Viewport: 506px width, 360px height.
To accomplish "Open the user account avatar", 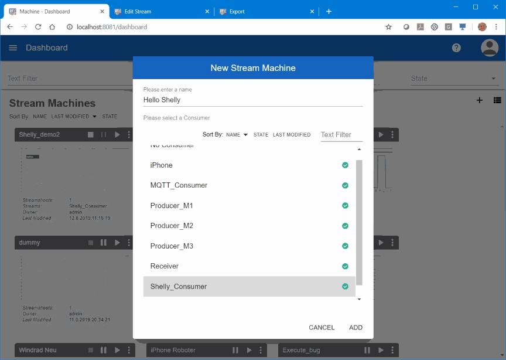I will pos(489,48).
